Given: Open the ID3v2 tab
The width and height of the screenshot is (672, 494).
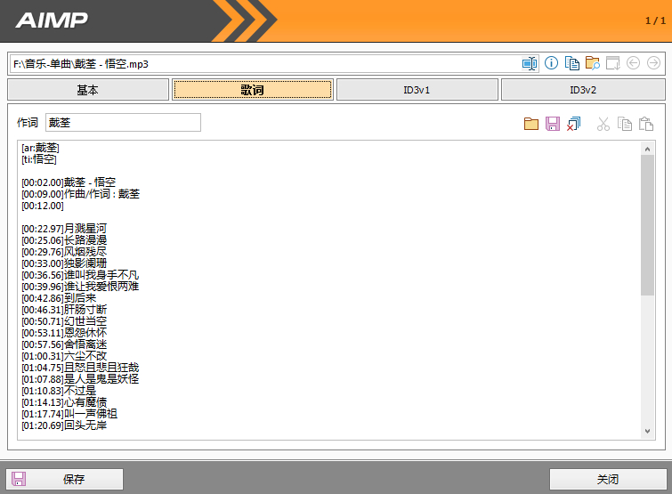Looking at the screenshot, I should [583, 90].
